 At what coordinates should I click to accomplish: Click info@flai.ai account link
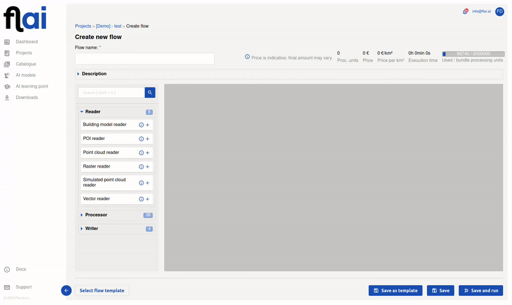pos(481,12)
